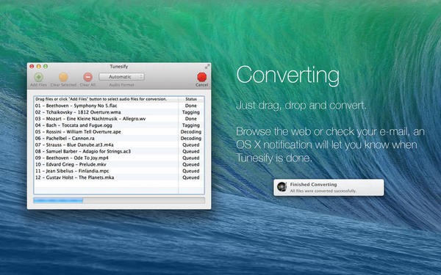Screen dimensions: 441x275
Task: Open the Finished Converting notification banner
Action: 329,188
